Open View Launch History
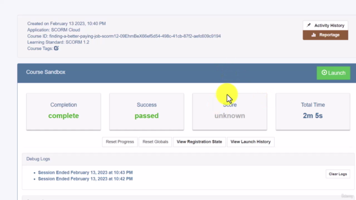 [251, 142]
